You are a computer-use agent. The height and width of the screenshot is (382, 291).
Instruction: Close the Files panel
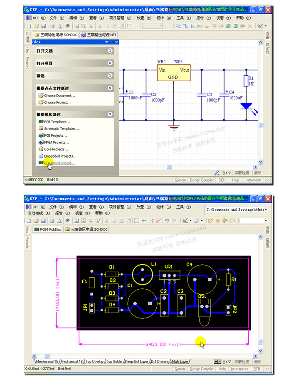pyautogui.click(x=116, y=42)
